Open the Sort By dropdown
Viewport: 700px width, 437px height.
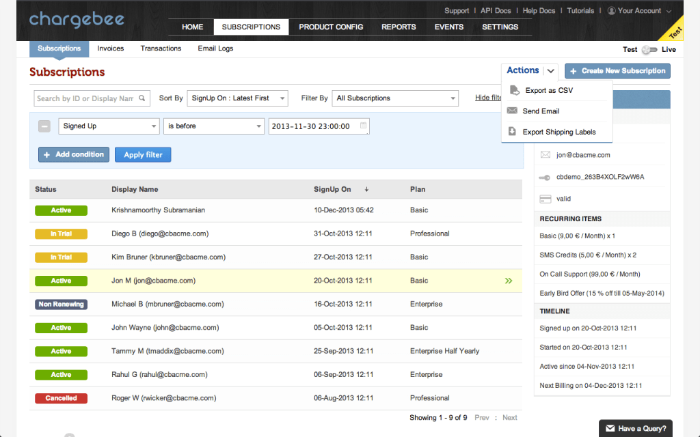coord(238,98)
